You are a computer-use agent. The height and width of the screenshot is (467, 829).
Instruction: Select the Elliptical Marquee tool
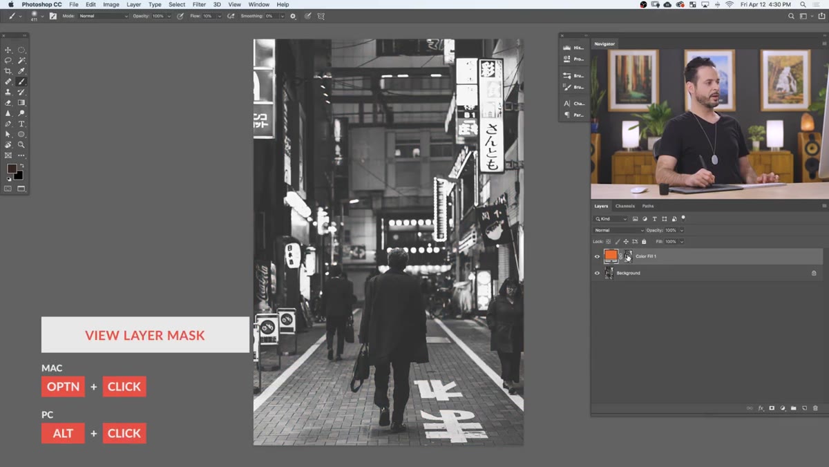pyautogui.click(x=21, y=50)
